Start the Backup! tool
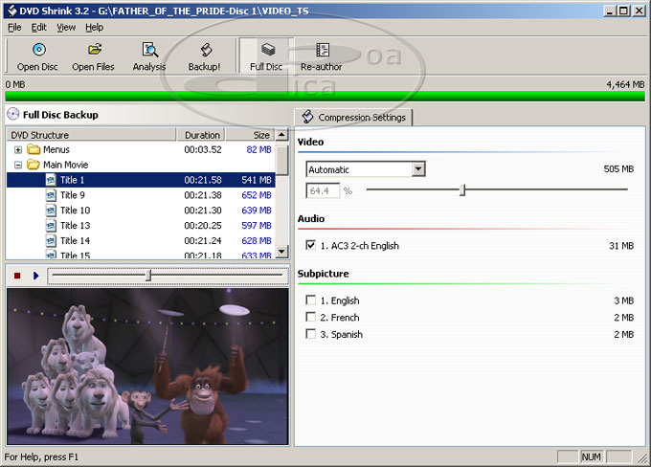 pyautogui.click(x=204, y=50)
